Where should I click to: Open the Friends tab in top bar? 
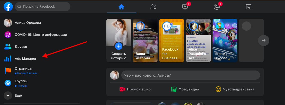[153, 7]
